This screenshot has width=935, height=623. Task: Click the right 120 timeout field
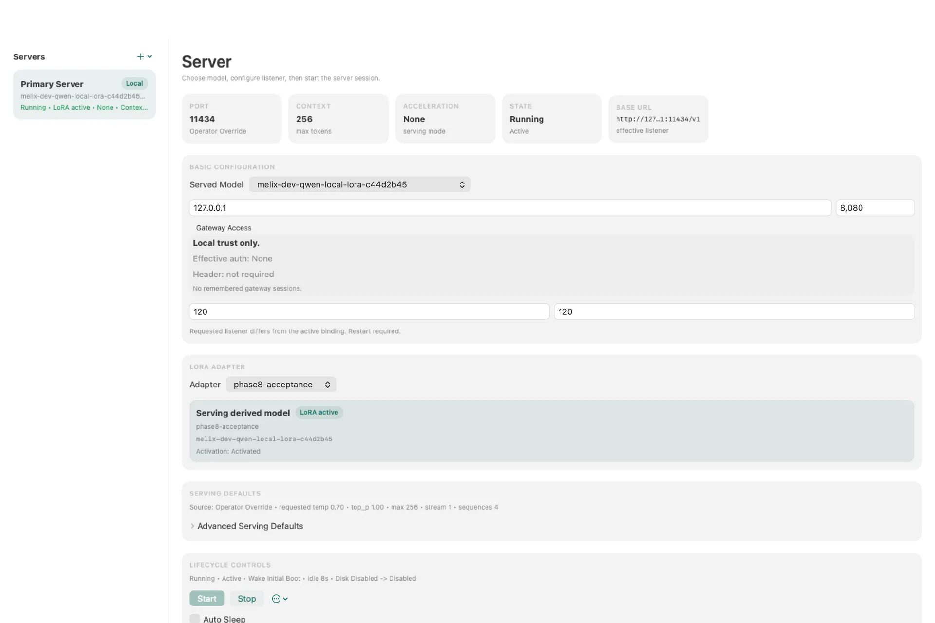tap(734, 311)
